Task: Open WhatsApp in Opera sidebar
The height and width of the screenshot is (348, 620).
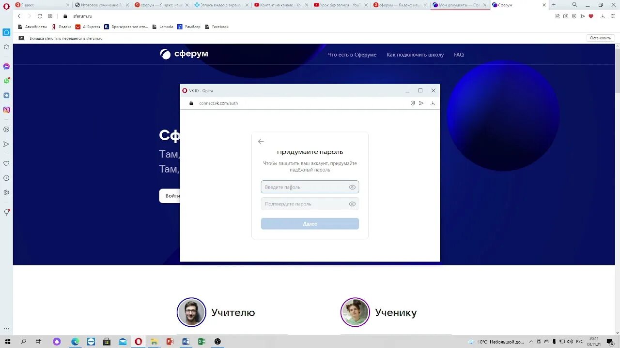Action: pyautogui.click(x=6, y=81)
